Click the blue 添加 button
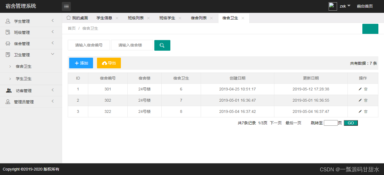The height and width of the screenshot is (175, 384). tap(81, 63)
